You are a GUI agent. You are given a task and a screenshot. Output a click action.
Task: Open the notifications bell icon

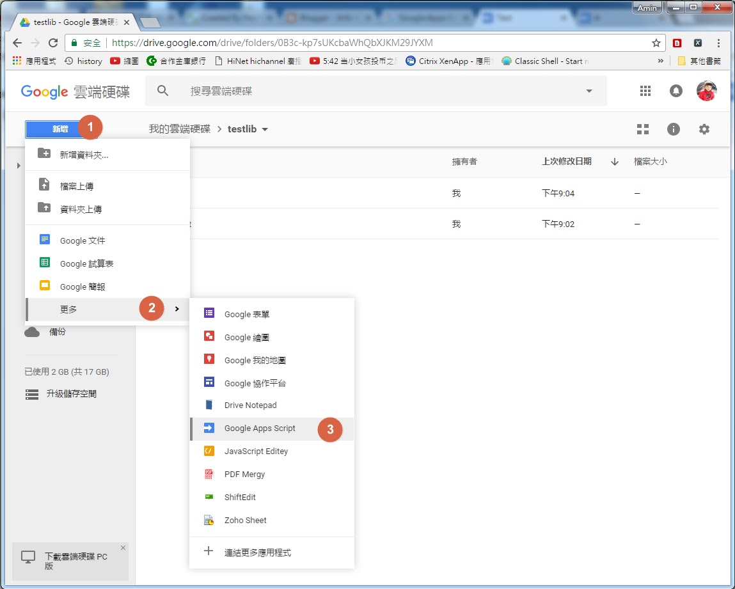676,91
